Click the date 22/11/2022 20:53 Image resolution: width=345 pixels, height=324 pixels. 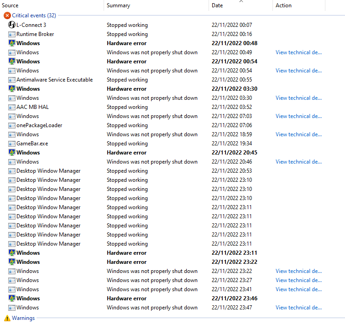click(x=232, y=171)
